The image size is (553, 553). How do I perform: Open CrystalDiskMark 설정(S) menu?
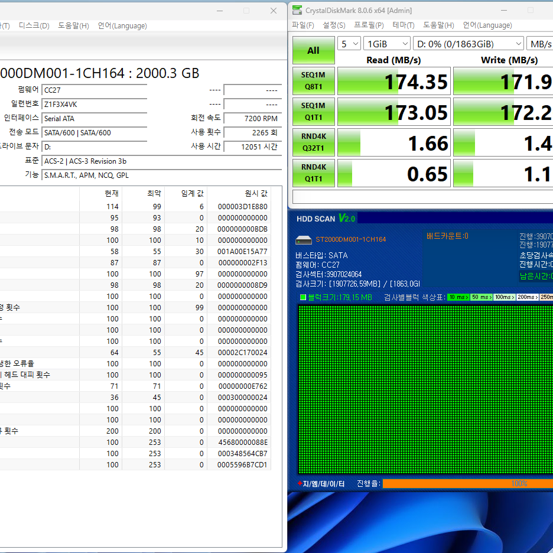pos(334,25)
